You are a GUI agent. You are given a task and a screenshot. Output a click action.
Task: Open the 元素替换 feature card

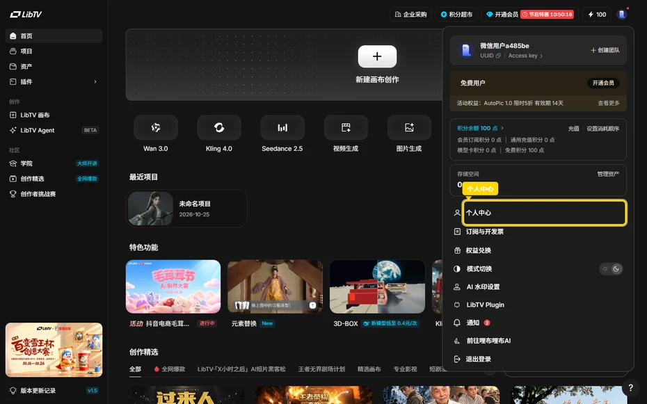[x=275, y=286]
